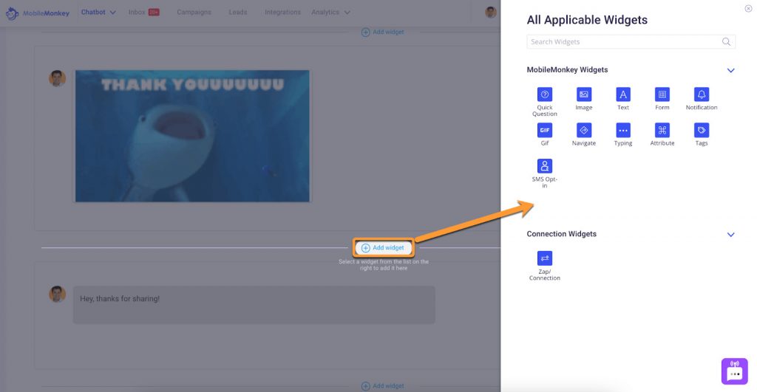Screen dimensions: 757x392
Task: Click Add widget below the text block
Action: (x=382, y=386)
